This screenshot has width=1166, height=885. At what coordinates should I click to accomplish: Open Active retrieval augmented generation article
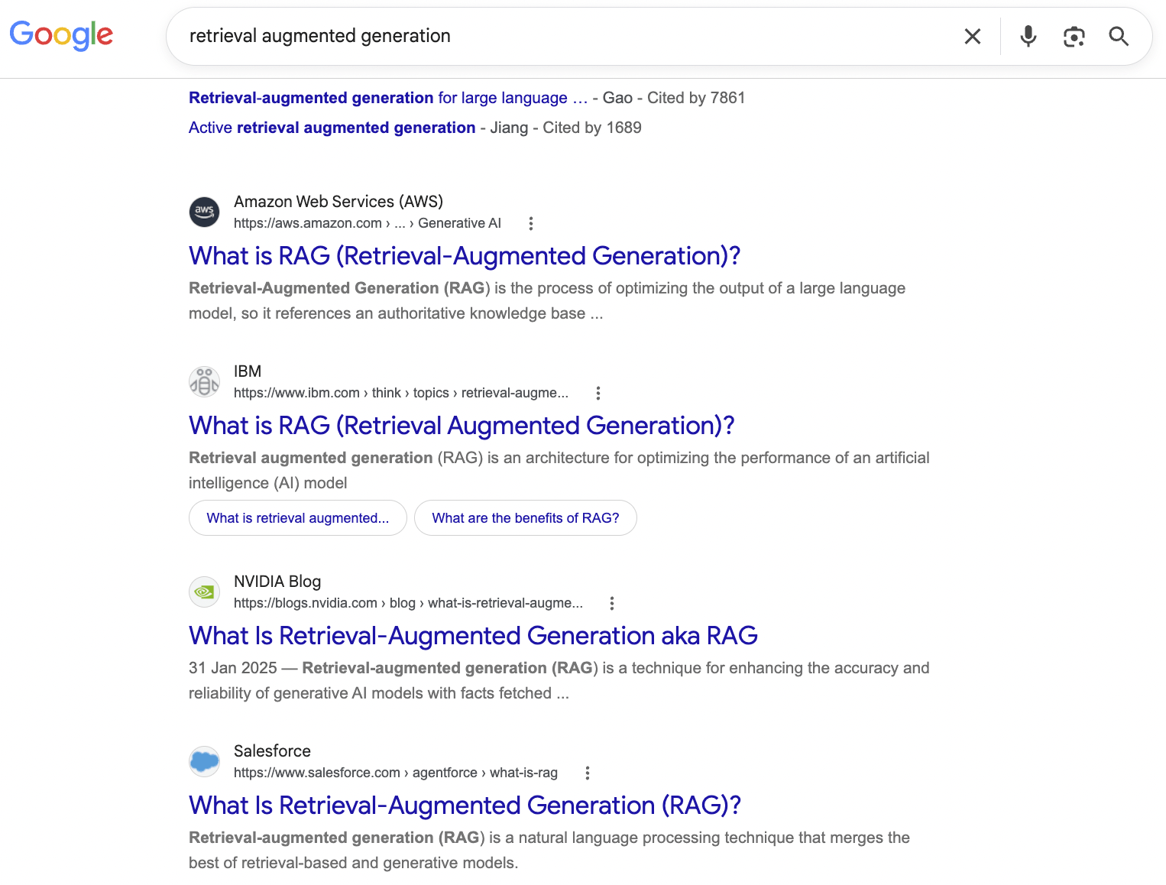click(332, 128)
